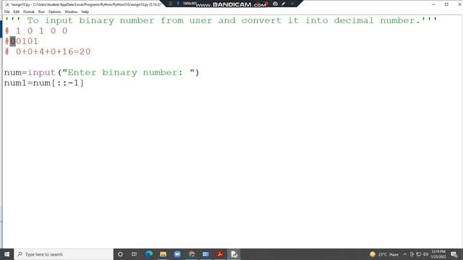Close the Bandicam recording bar
The image size is (463, 260).
pos(292,4)
